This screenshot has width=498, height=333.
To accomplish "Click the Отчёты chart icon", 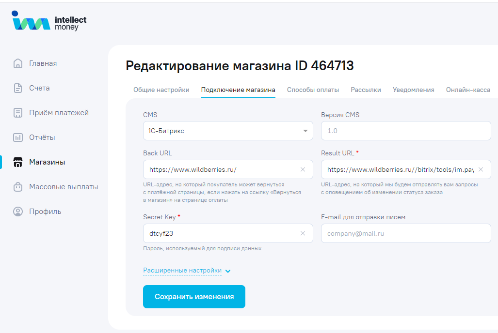I will [18, 137].
